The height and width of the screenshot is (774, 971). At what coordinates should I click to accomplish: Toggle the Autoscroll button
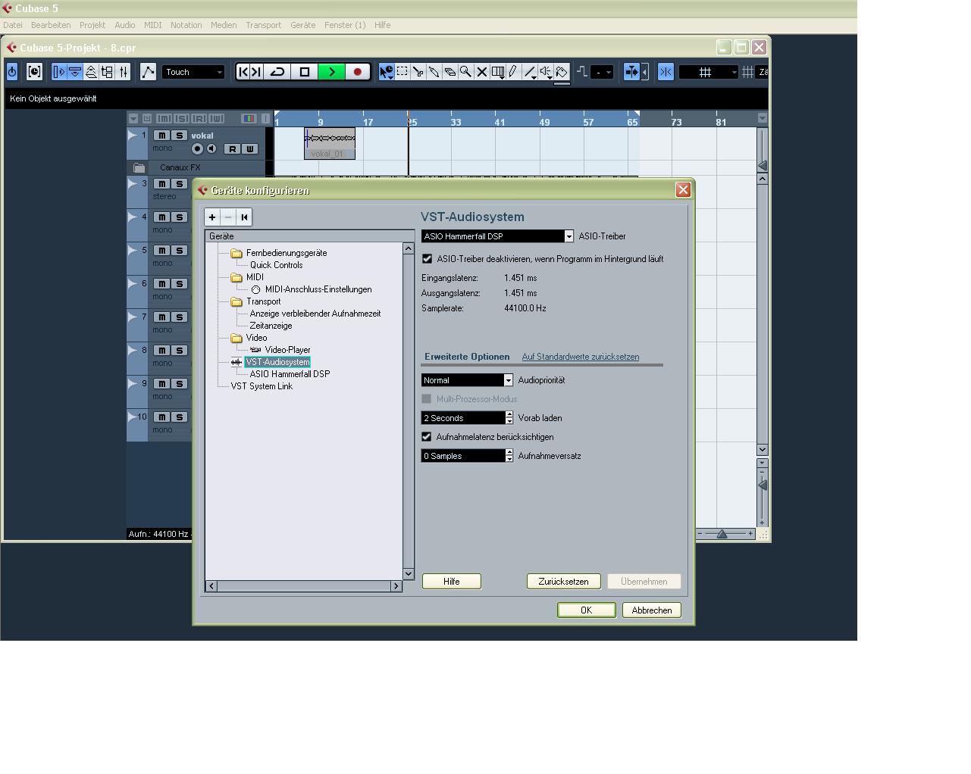tap(631, 72)
